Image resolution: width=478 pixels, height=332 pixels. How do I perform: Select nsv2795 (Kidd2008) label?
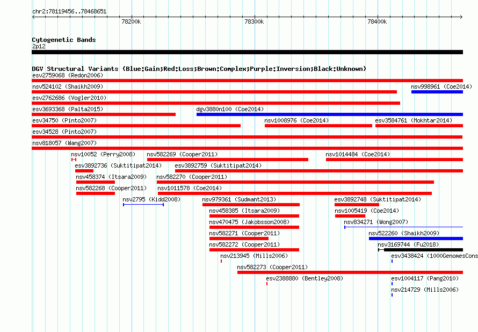point(151,199)
